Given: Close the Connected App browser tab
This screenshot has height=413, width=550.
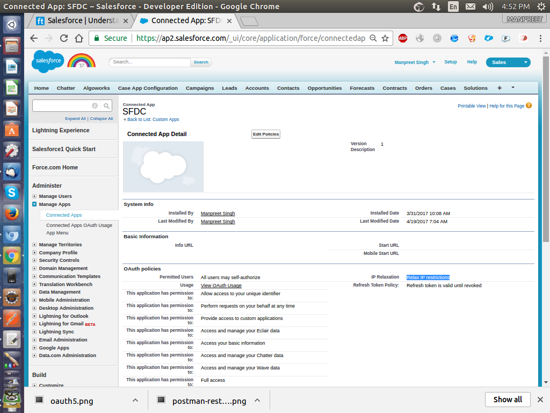Looking at the screenshot, I should click(229, 21).
